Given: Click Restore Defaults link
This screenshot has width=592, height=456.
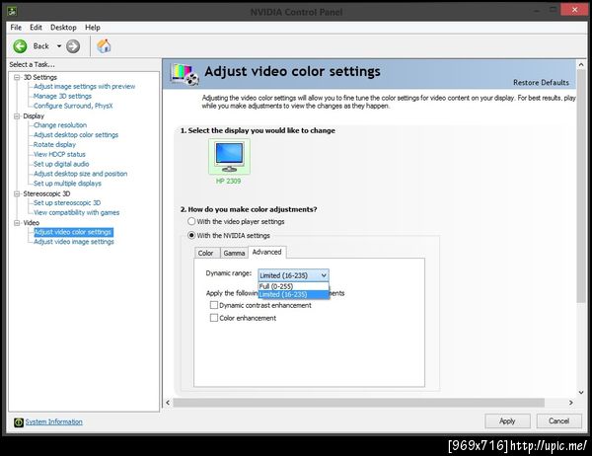Looking at the screenshot, I should pyautogui.click(x=541, y=82).
